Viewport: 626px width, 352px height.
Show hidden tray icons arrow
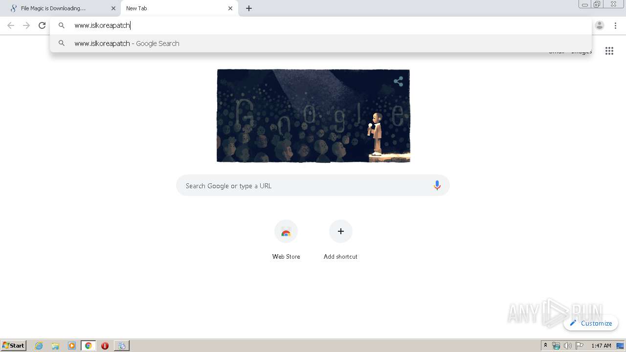tap(546, 346)
